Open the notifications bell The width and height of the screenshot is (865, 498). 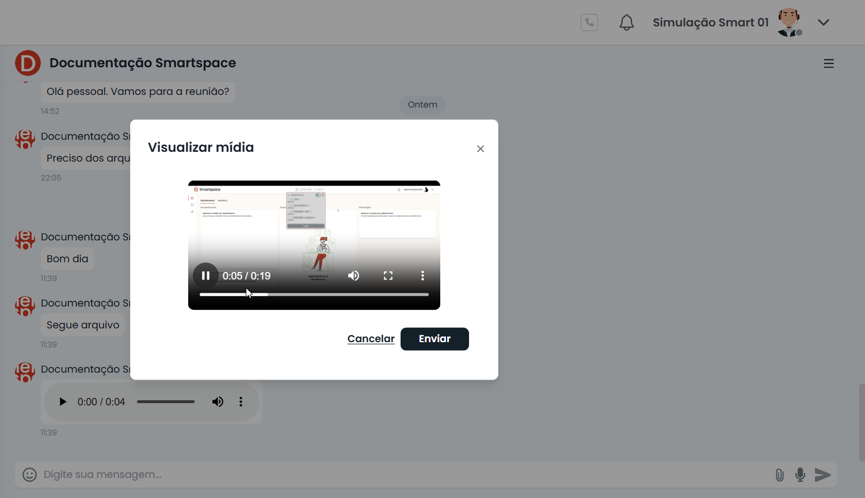pos(626,22)
